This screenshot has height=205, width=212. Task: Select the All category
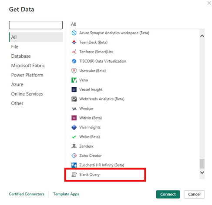36,37
